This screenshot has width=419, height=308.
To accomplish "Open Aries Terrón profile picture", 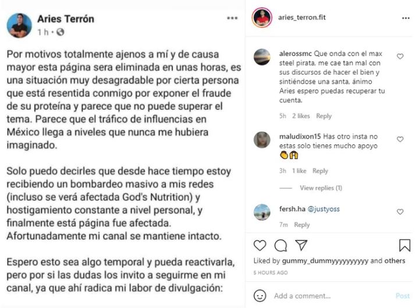I will click(x=20, y=26).
